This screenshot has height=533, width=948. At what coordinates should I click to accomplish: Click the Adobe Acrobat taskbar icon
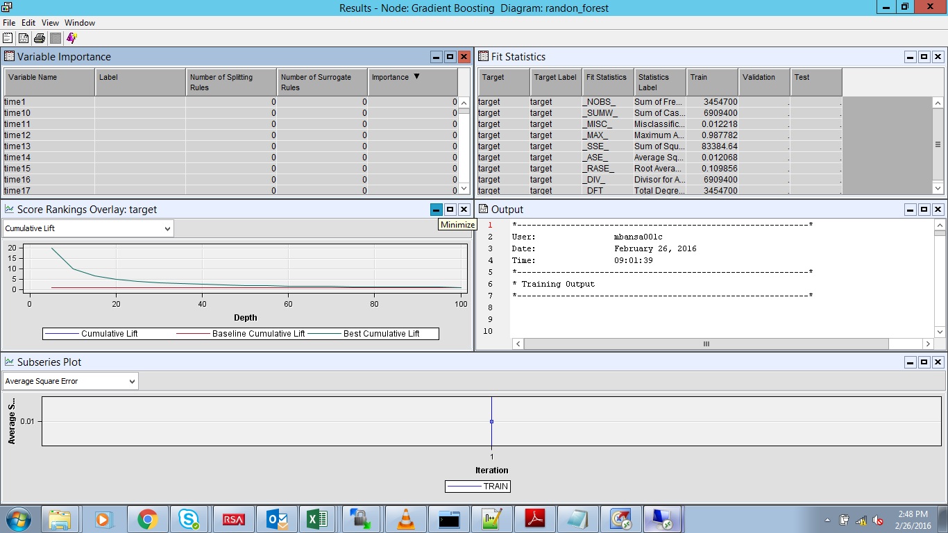pos(535,519)
